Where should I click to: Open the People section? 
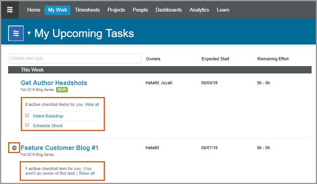pyautogui.click(x=140, y=10)
